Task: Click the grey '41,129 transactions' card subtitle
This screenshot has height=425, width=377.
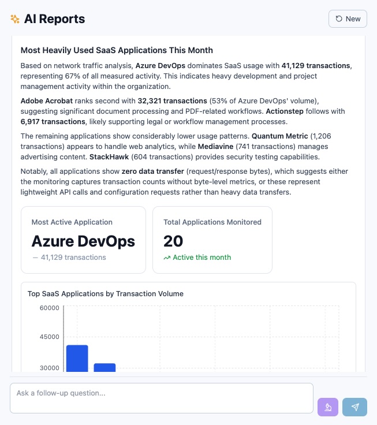Action: 73,257
